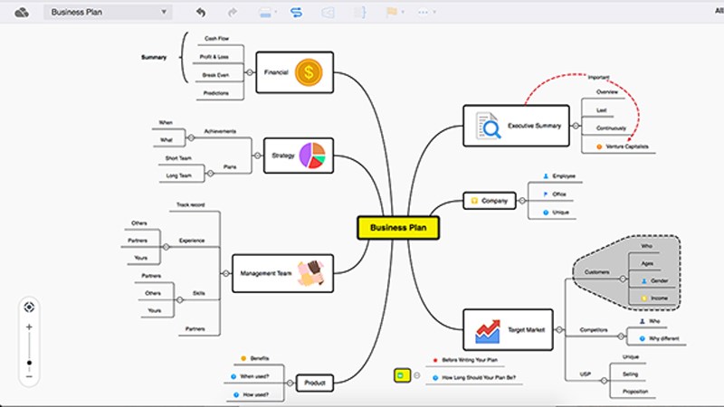Click the center map target icon
Image resolution: width=724 pixels, height=407 pixels.
29,307
